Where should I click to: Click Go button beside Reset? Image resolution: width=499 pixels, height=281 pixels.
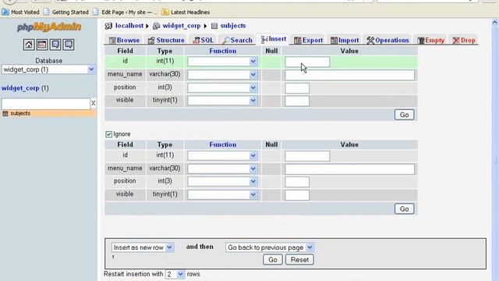point(273,260)
